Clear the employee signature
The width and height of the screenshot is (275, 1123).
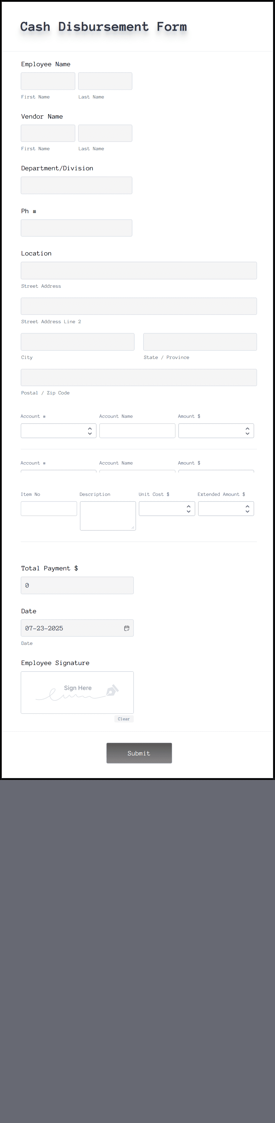coord(124,719)
